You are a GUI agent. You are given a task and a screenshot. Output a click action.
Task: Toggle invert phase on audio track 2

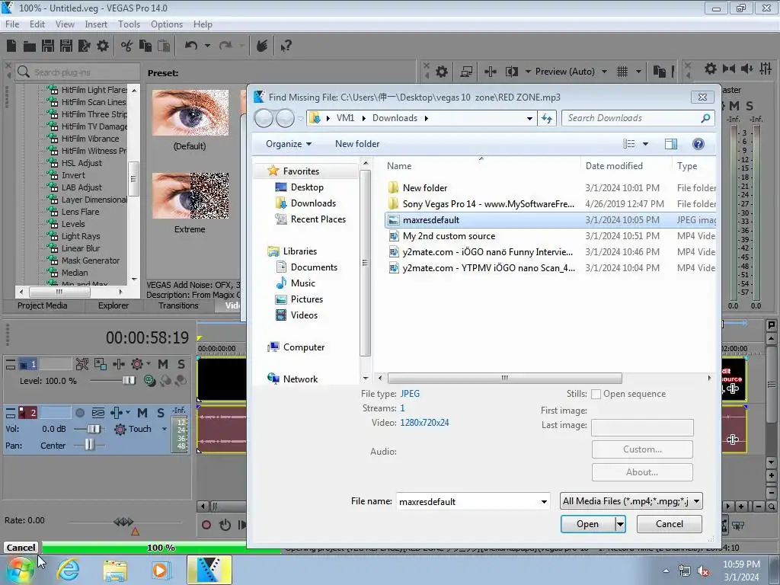(98, 413)
